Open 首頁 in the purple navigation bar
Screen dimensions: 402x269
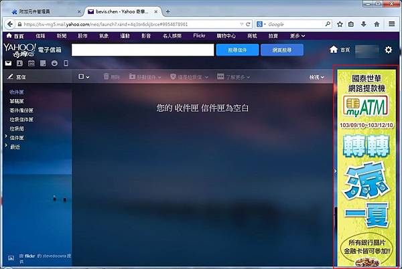(15, 36)
